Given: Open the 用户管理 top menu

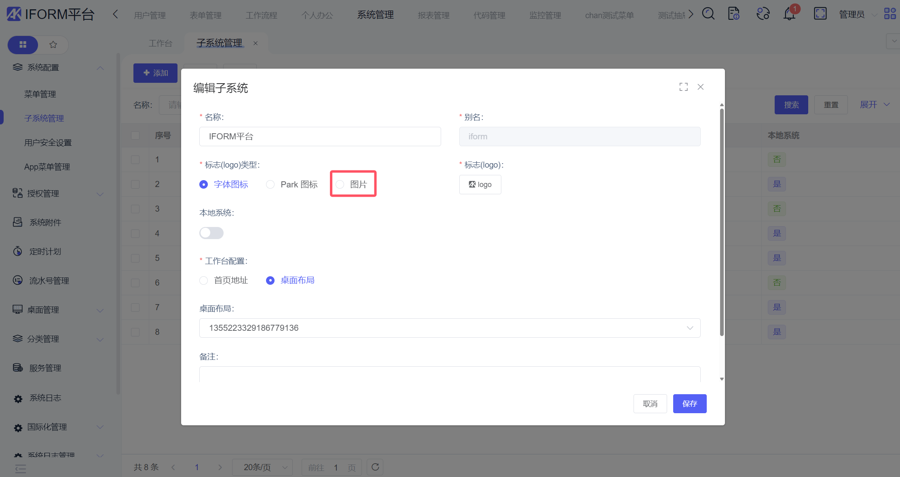Looking at the screenshot, I should (150, 15).
